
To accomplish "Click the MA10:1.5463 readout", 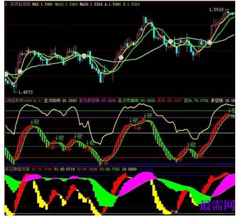I will tap(66, 4).
